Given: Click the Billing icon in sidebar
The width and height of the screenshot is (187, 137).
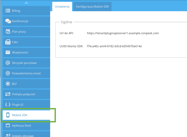Looking at the screenshot, I should tap(8, 11).
